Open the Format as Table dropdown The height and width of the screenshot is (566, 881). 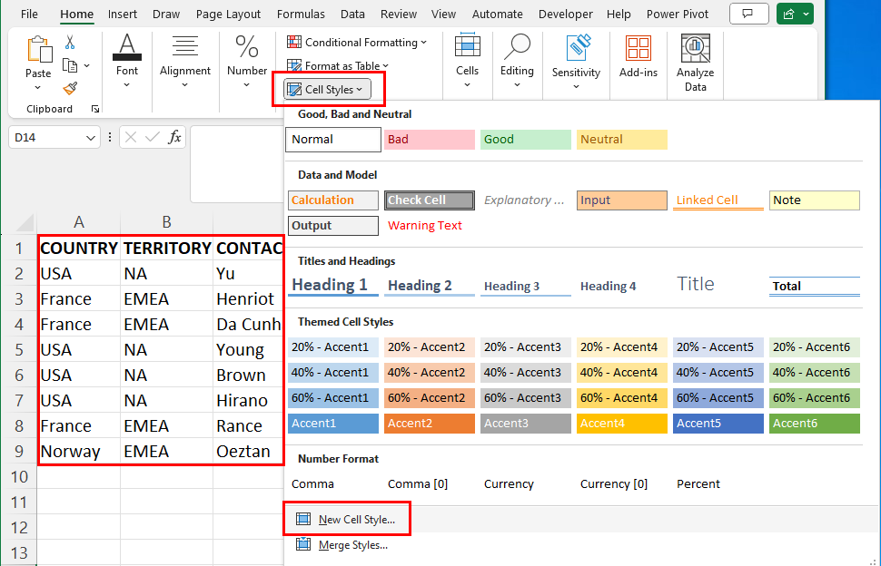point(338,65)
